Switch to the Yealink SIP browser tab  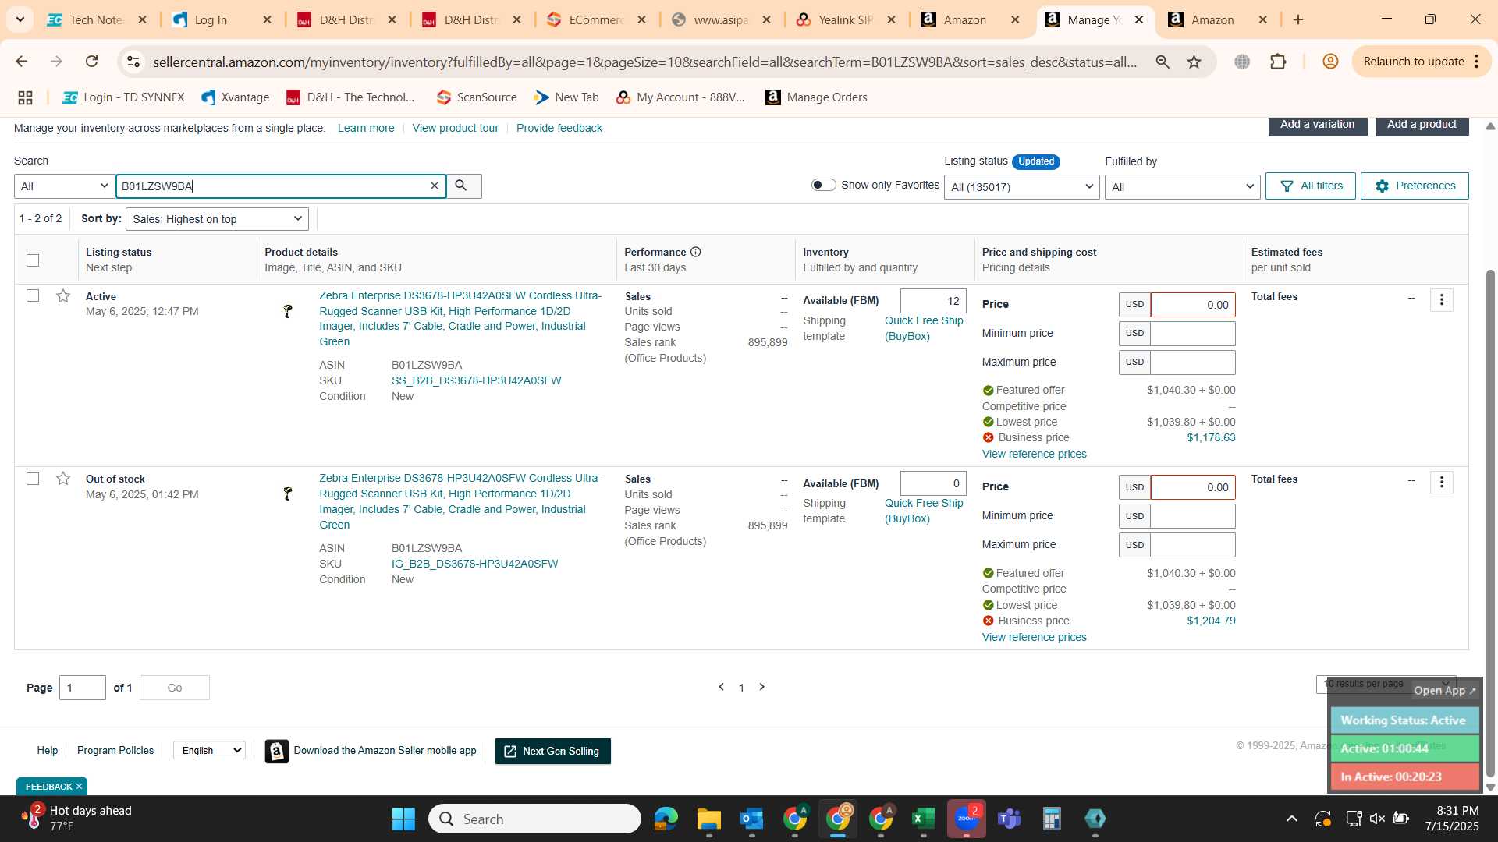point(845,19)
